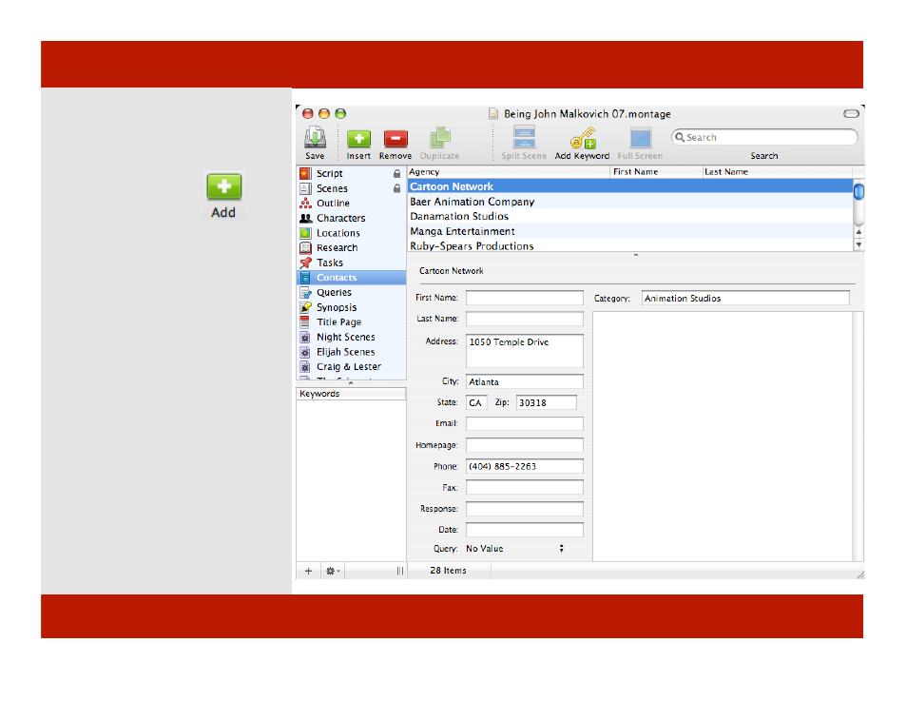Click the Full Screen toolbar icon
This screenshot has width=907, height=701.
tap(641, 138)
